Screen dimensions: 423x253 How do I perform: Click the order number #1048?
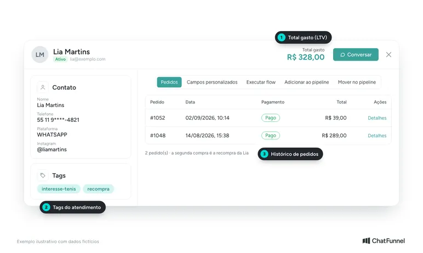pos(158,136)
